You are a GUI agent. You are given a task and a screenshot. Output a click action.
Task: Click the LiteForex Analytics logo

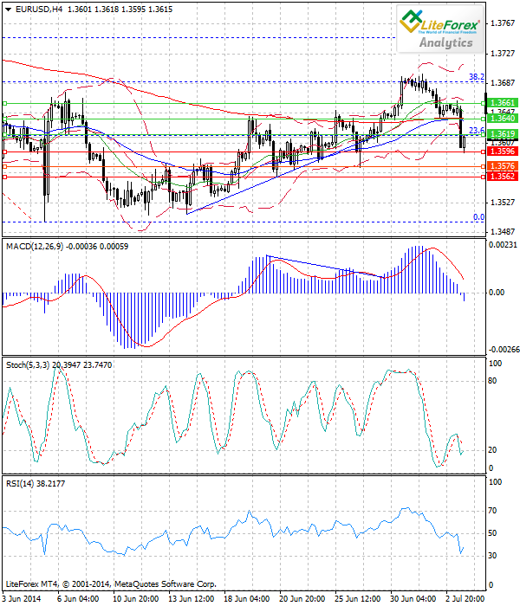tap(439, 29)
